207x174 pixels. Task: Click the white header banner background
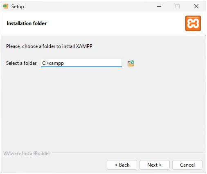coord(109,23)
